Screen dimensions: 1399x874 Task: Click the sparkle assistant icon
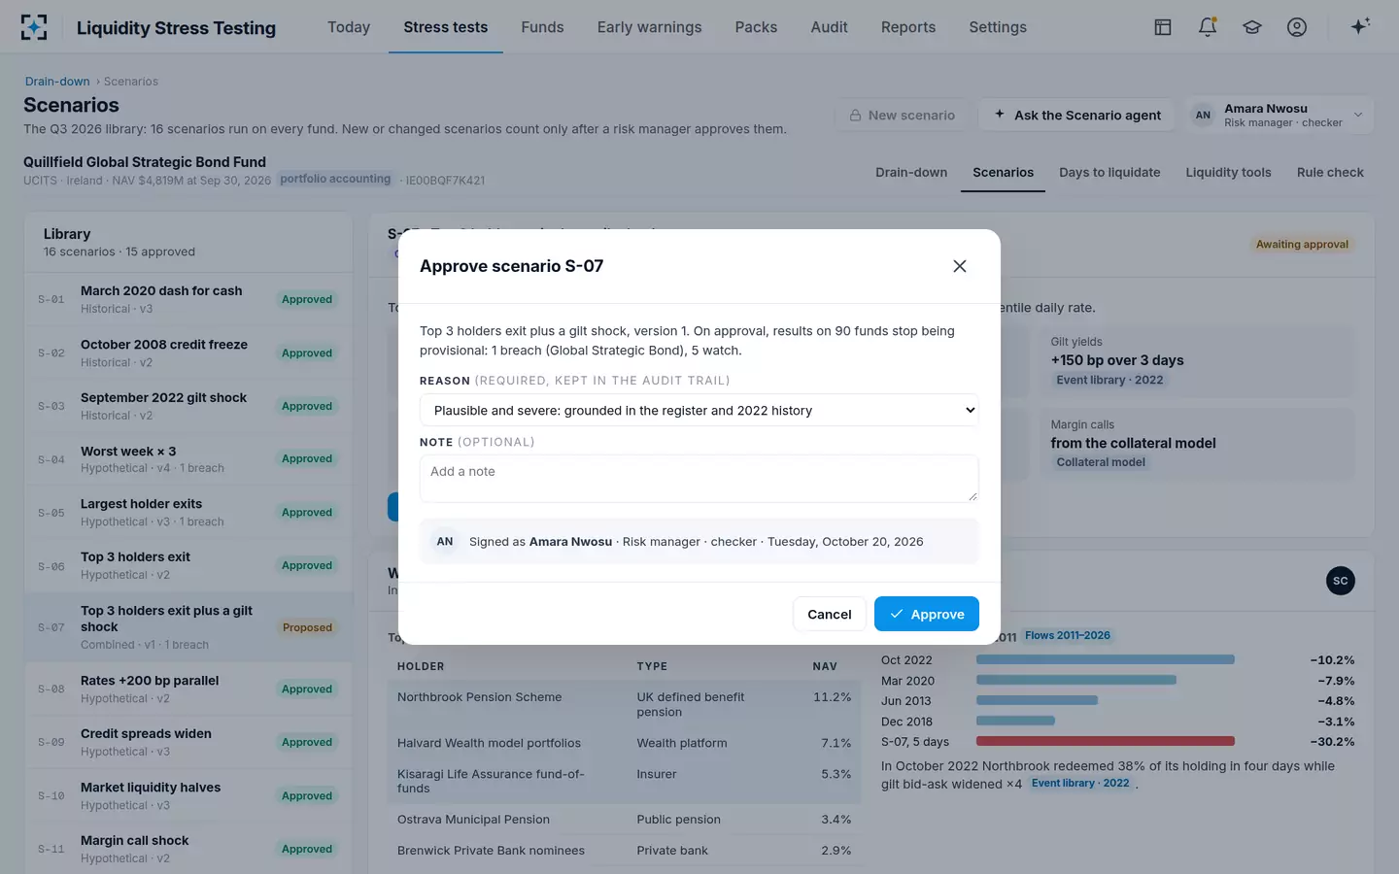tap(1360, 26)
